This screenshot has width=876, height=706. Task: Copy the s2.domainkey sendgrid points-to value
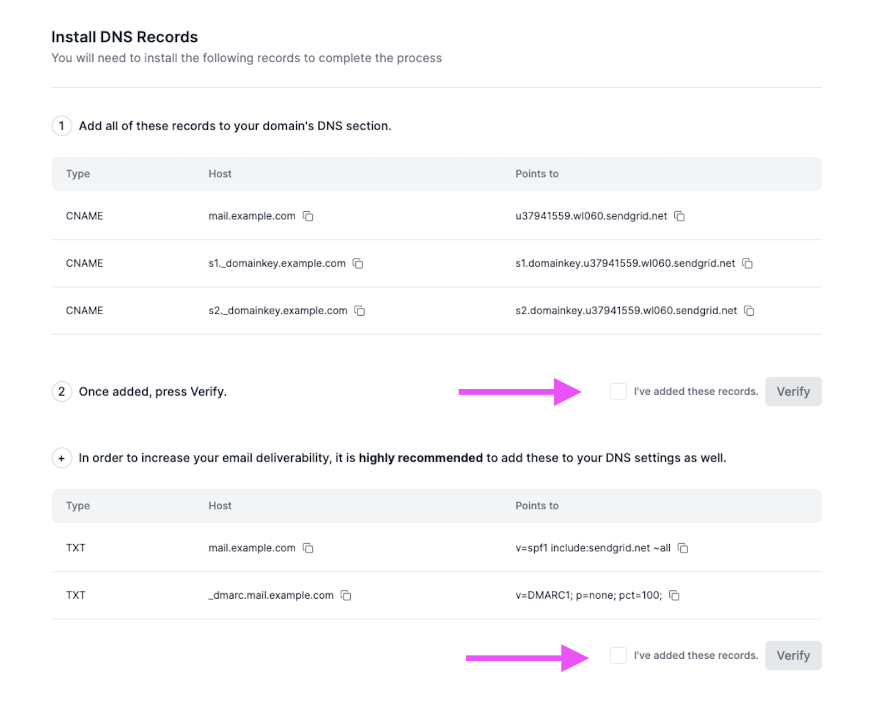coord(749,311)
